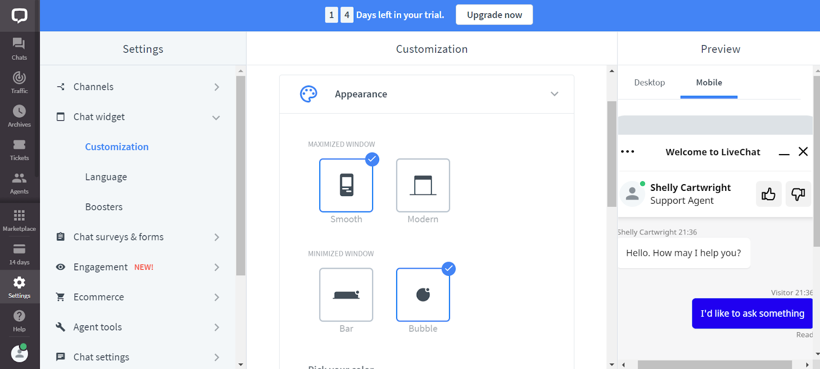The height and width of the screenshot is (369, 820).
Task: Open the Agent tools settings item
Action: [x=97, y=327]
